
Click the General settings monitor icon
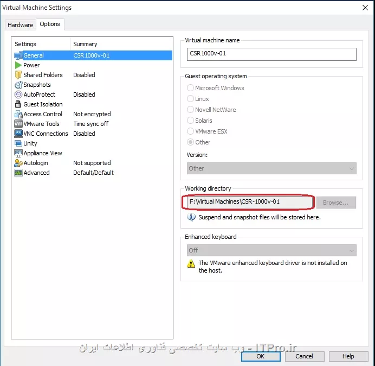click(18, 55)
